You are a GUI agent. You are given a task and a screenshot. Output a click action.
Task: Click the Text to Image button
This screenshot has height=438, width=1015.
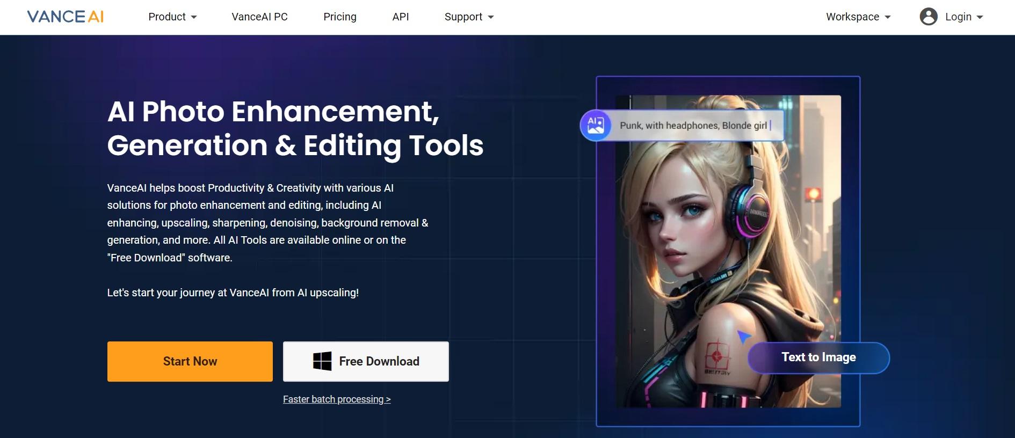click(x=818, y=357)
